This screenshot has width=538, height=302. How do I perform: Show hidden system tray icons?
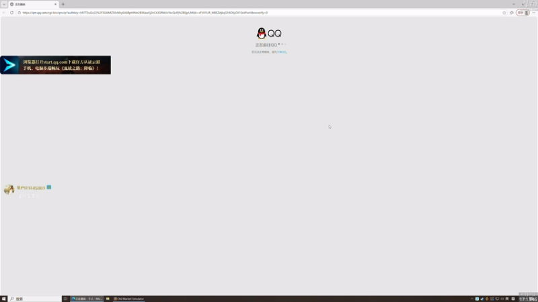click(x=472, y=299)
